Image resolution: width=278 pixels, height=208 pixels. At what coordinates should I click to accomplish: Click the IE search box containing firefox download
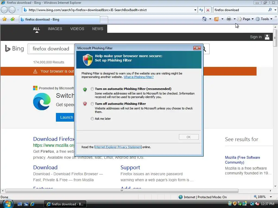tap(240, 10)
